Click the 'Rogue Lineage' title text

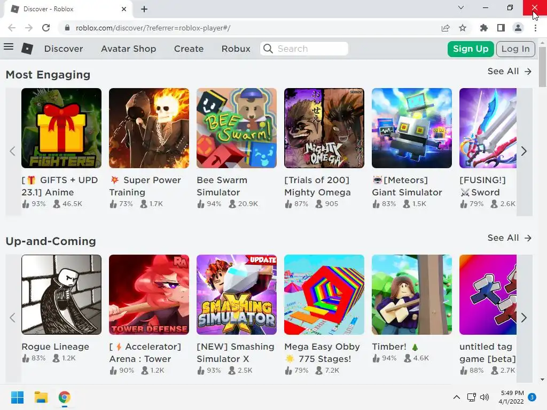(x=55, y=346)
